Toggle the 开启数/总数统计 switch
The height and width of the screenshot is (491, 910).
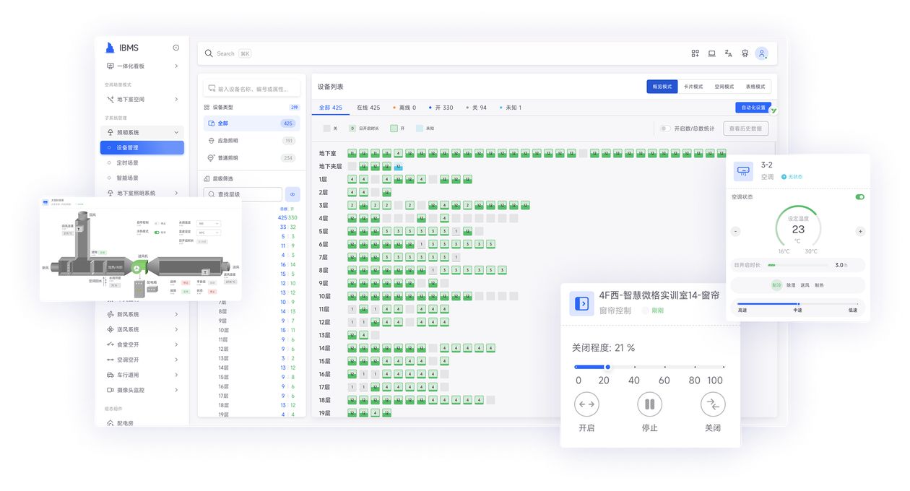click(x=664, y=129)
